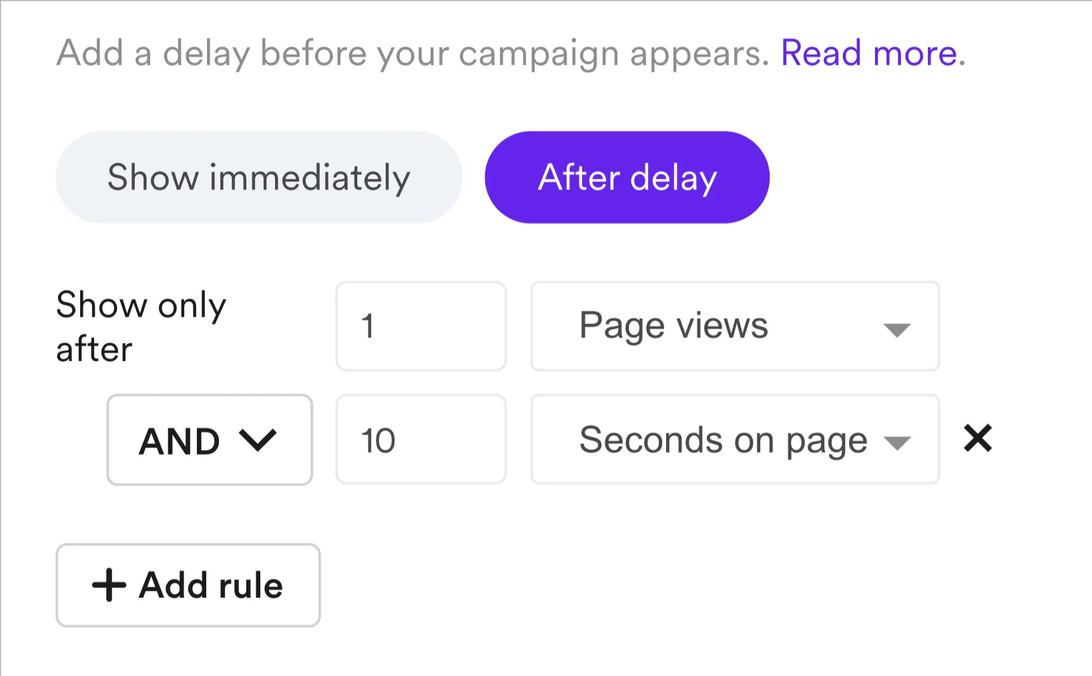Enable the After delay option
The height and width of the screenshot is (676, 1092).
point(626,177)
